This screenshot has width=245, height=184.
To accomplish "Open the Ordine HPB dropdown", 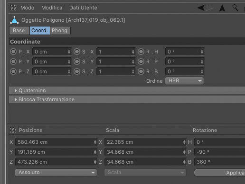I will point(184,81).
